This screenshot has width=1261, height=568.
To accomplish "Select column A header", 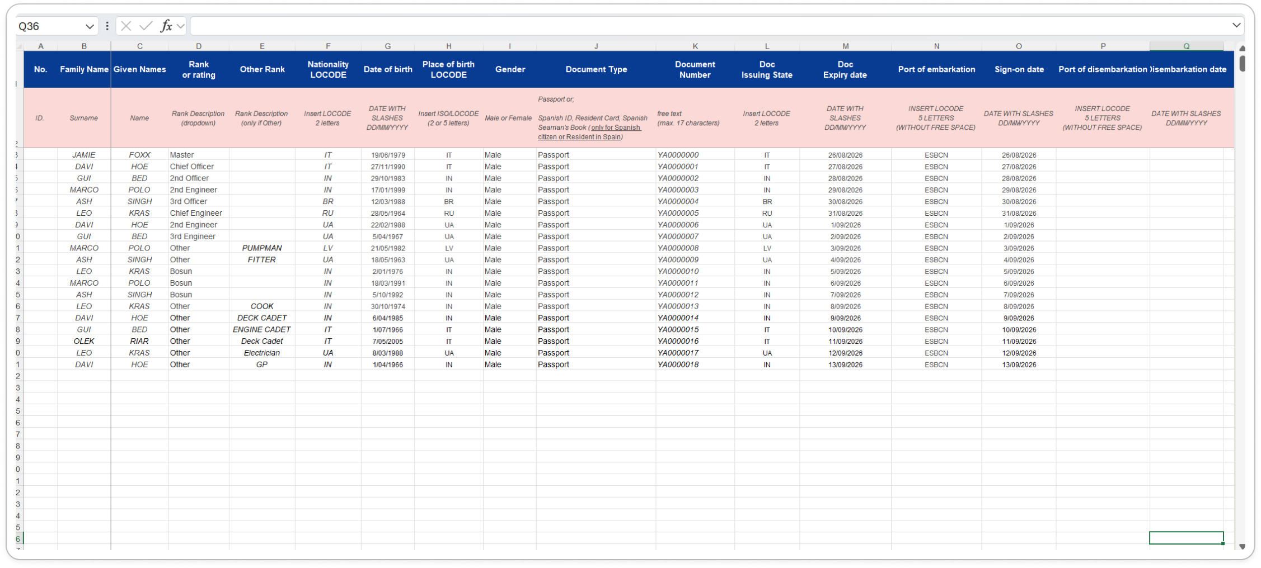I will tap(40, 46).
